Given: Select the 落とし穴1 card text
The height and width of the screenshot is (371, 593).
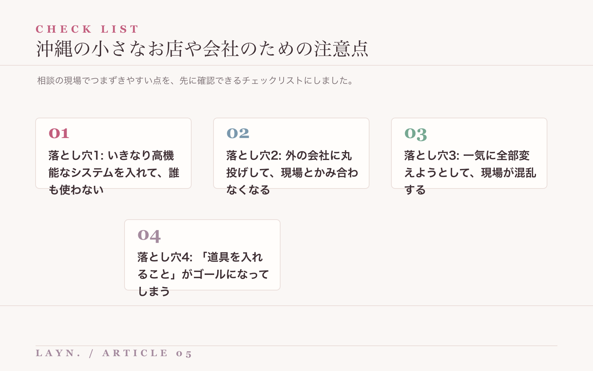Looking at the screenshot, I should coord(114,173).
